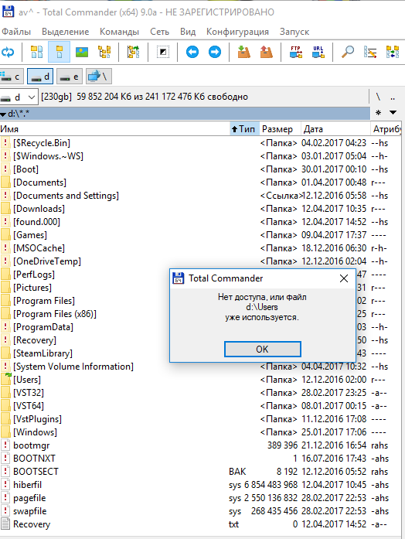
Task: Open FTP connection icon
Action: tap(296, 53)
